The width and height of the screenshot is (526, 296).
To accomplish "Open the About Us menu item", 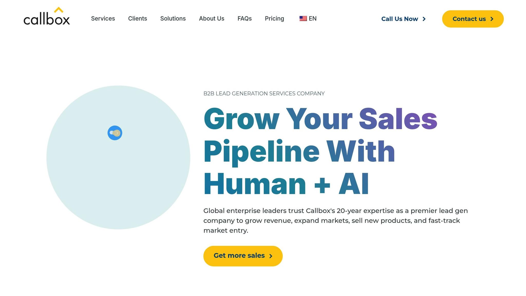I will pos(211,18).
